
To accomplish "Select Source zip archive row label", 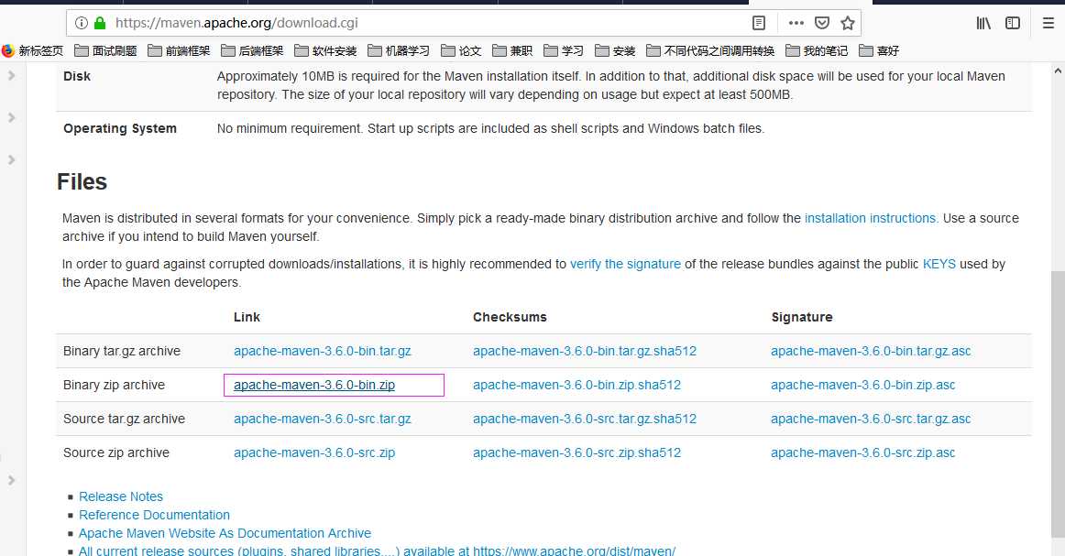I will [x=116, y=452].
